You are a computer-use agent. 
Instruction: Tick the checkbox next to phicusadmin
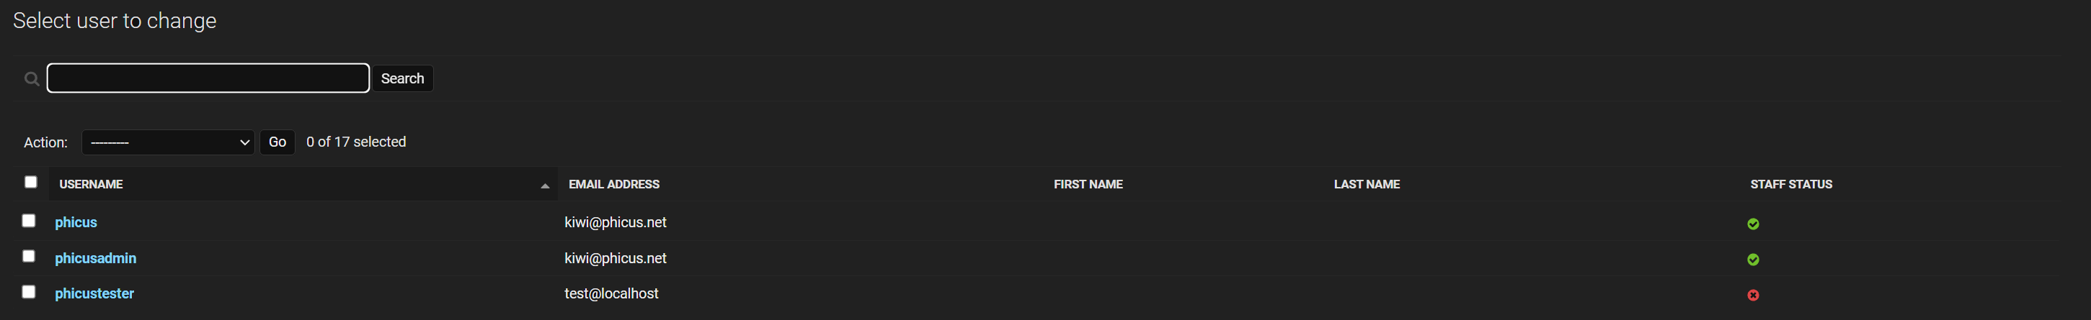pyautogui.click(x=28, y=256)
